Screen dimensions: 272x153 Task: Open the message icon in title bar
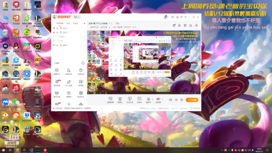coord(172,17)
